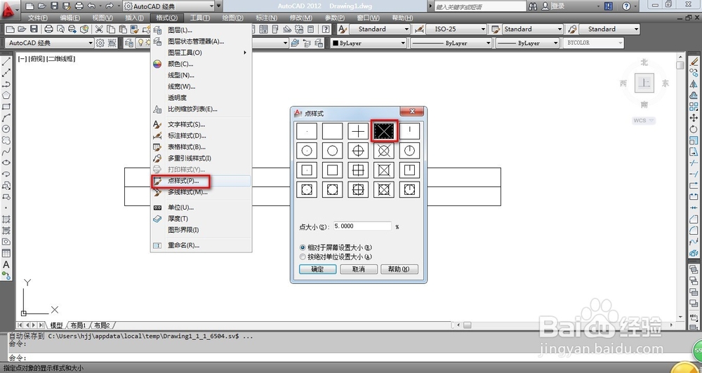Click keyword search box in title bar
Screen dimensions: 702x373
click(480, 7)
